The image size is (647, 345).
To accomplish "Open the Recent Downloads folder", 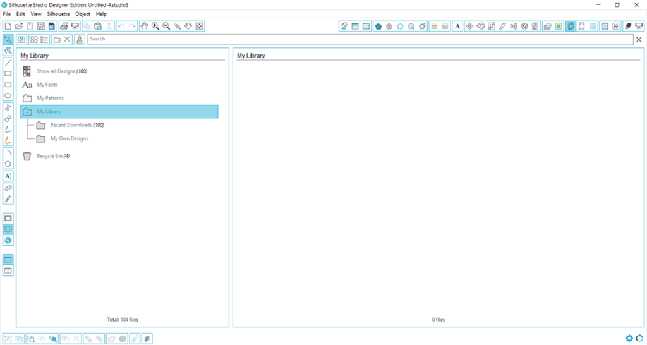I will coord(76,125).
